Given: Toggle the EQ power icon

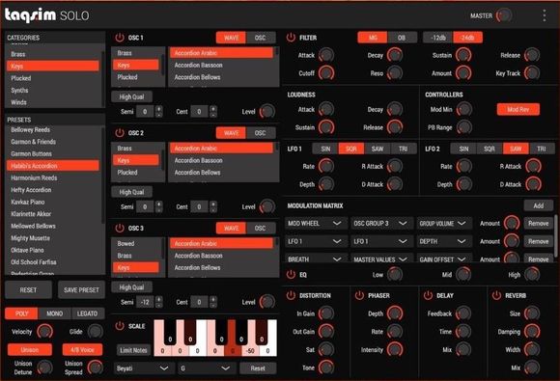Looking at the screenshot, I should coord(291,274).
